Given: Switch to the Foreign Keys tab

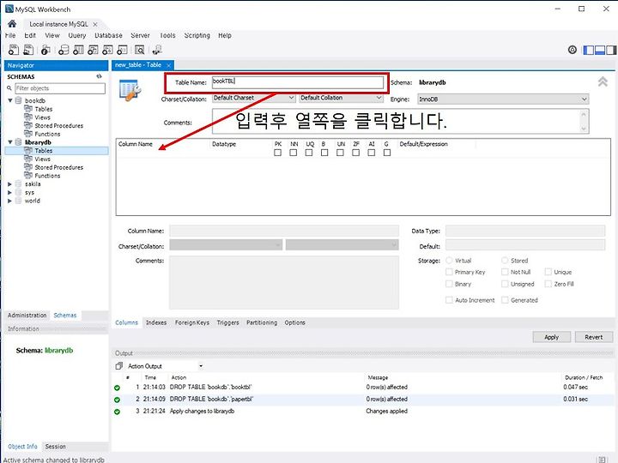Looking at the screenshot, I should pyautogui.click(x=192, y=322).
